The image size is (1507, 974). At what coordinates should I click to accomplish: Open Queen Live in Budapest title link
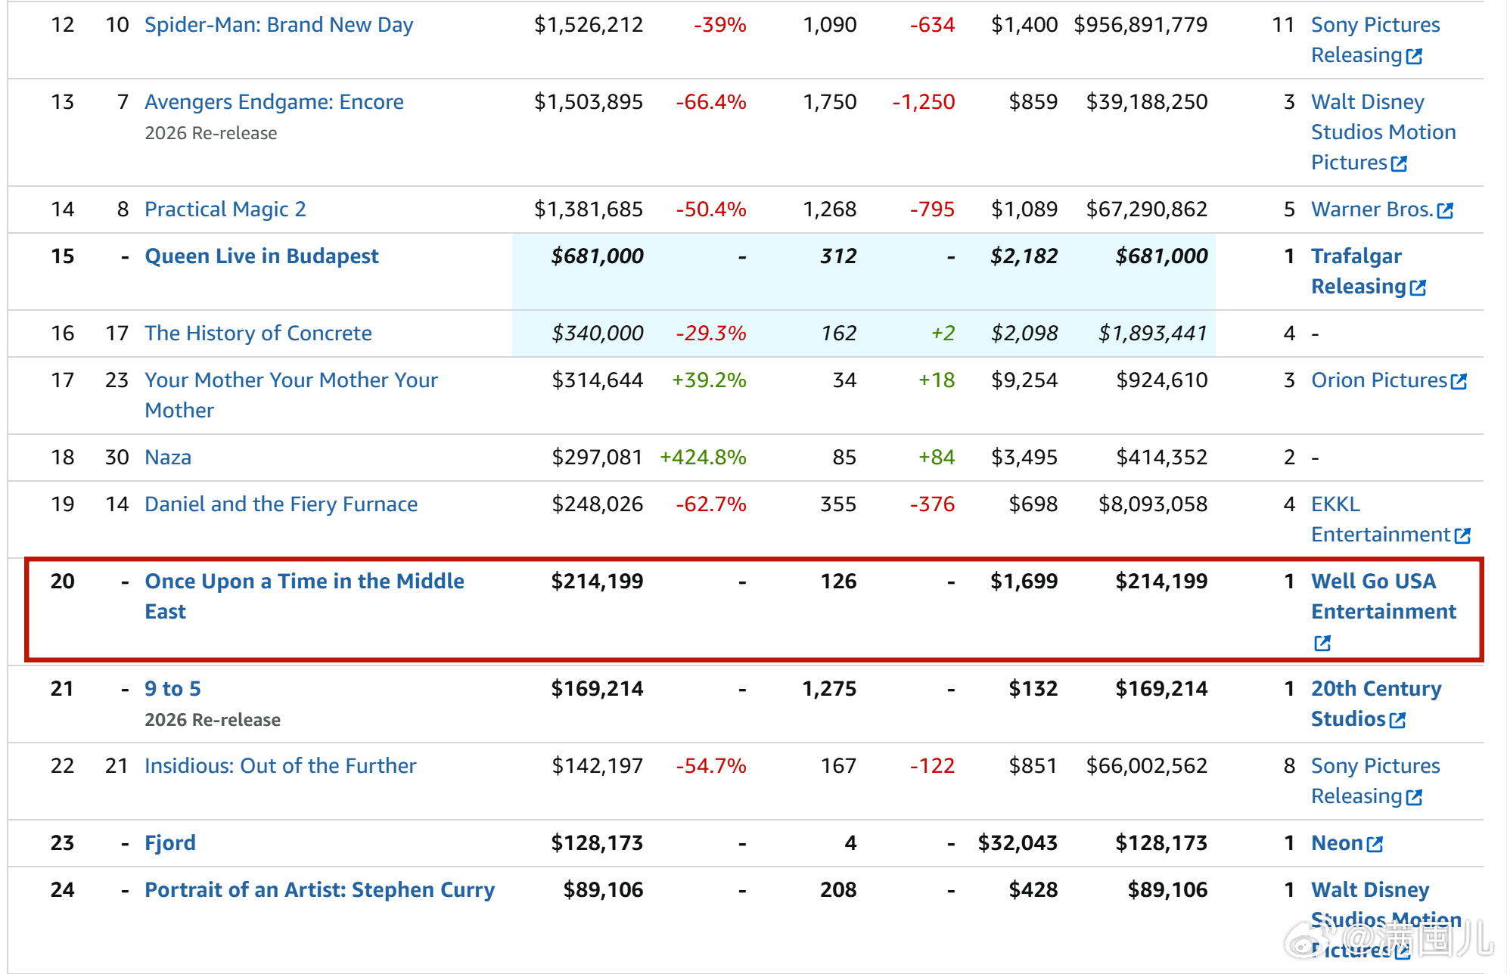coord(262,256)
